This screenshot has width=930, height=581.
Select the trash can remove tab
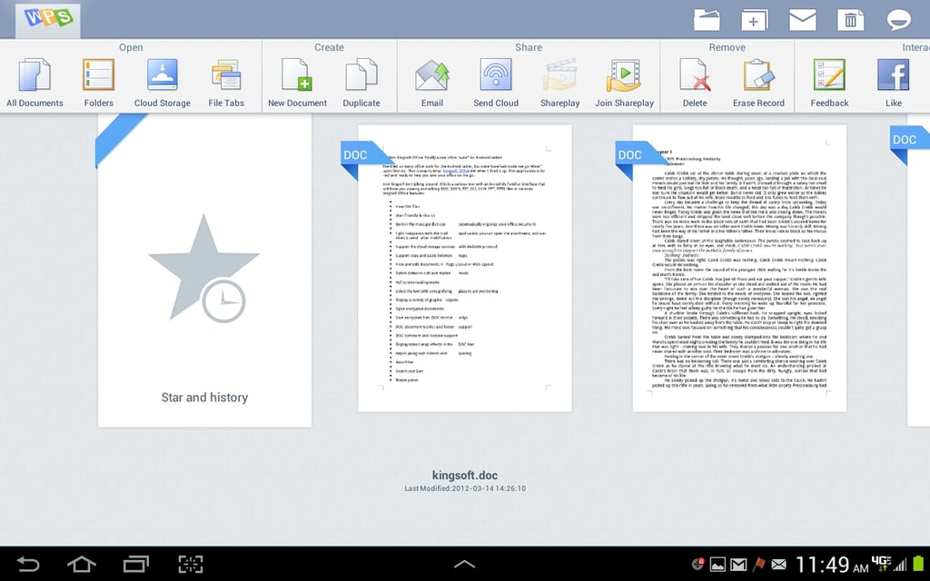click(850, 20)
